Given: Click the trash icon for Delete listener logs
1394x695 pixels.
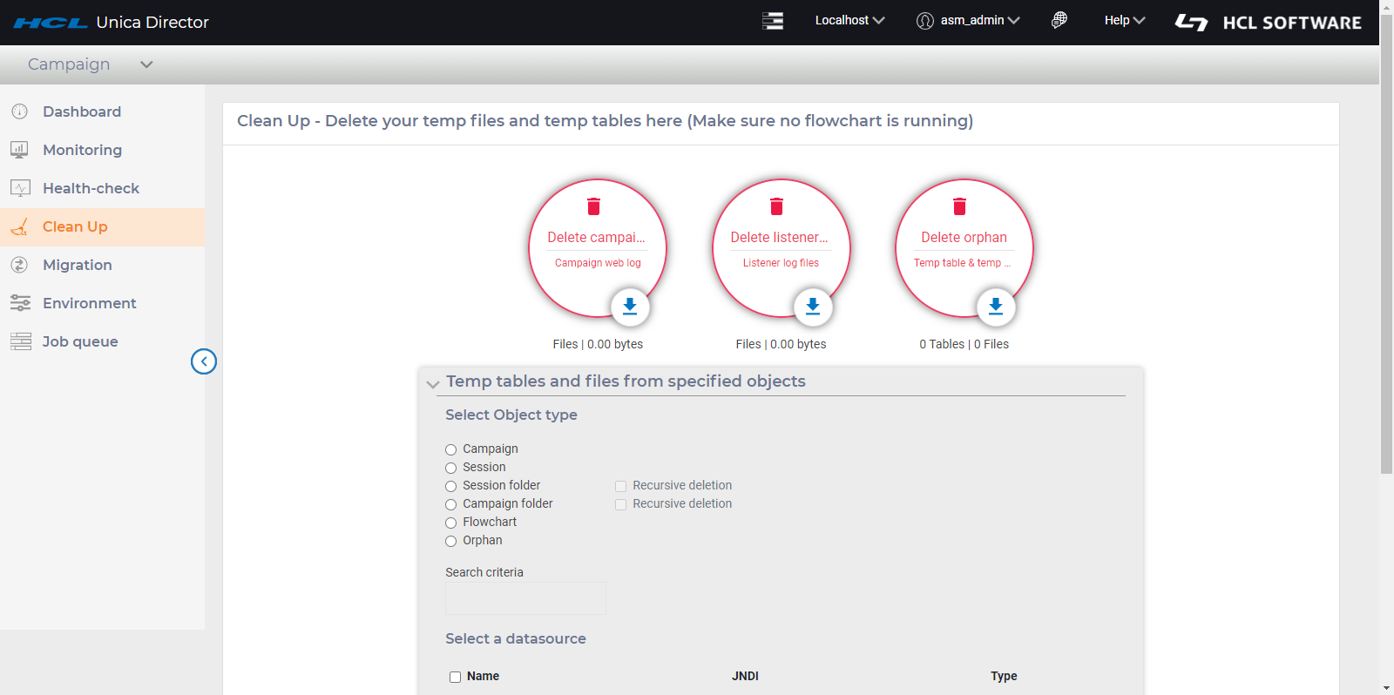Looking at the screenshot, I should pos(776,206).
